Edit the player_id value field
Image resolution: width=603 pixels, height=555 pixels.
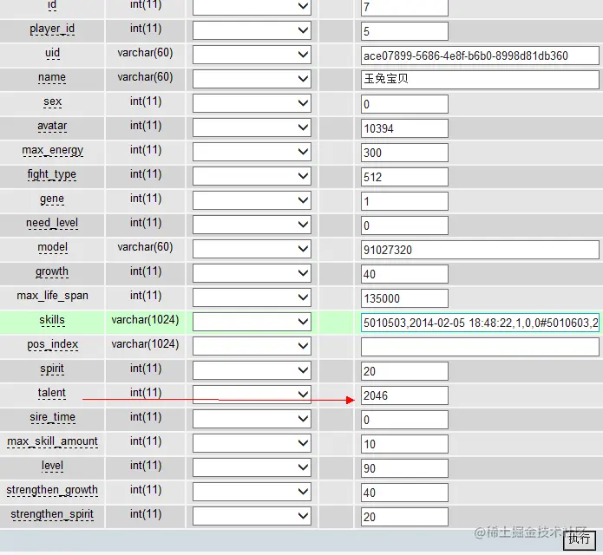[404, 31]
